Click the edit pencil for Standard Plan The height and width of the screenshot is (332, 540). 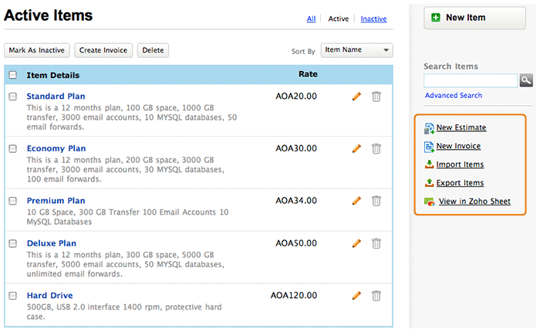click(x=356, y=97)
